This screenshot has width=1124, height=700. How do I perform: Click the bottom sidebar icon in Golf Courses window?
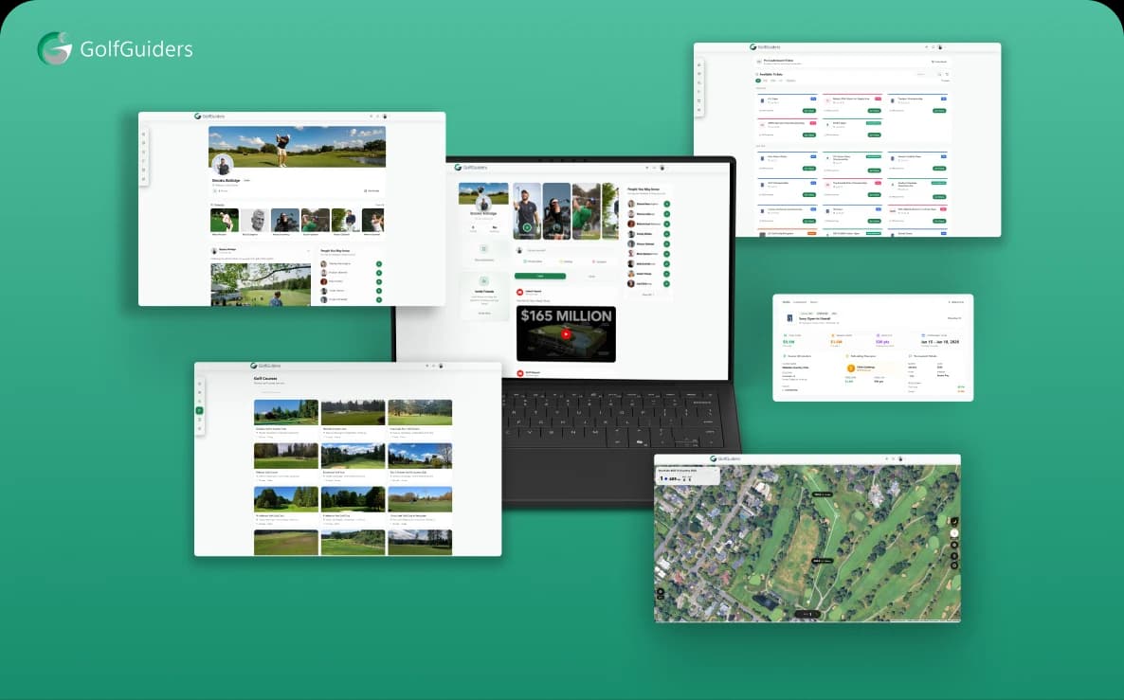pos(199,428)
